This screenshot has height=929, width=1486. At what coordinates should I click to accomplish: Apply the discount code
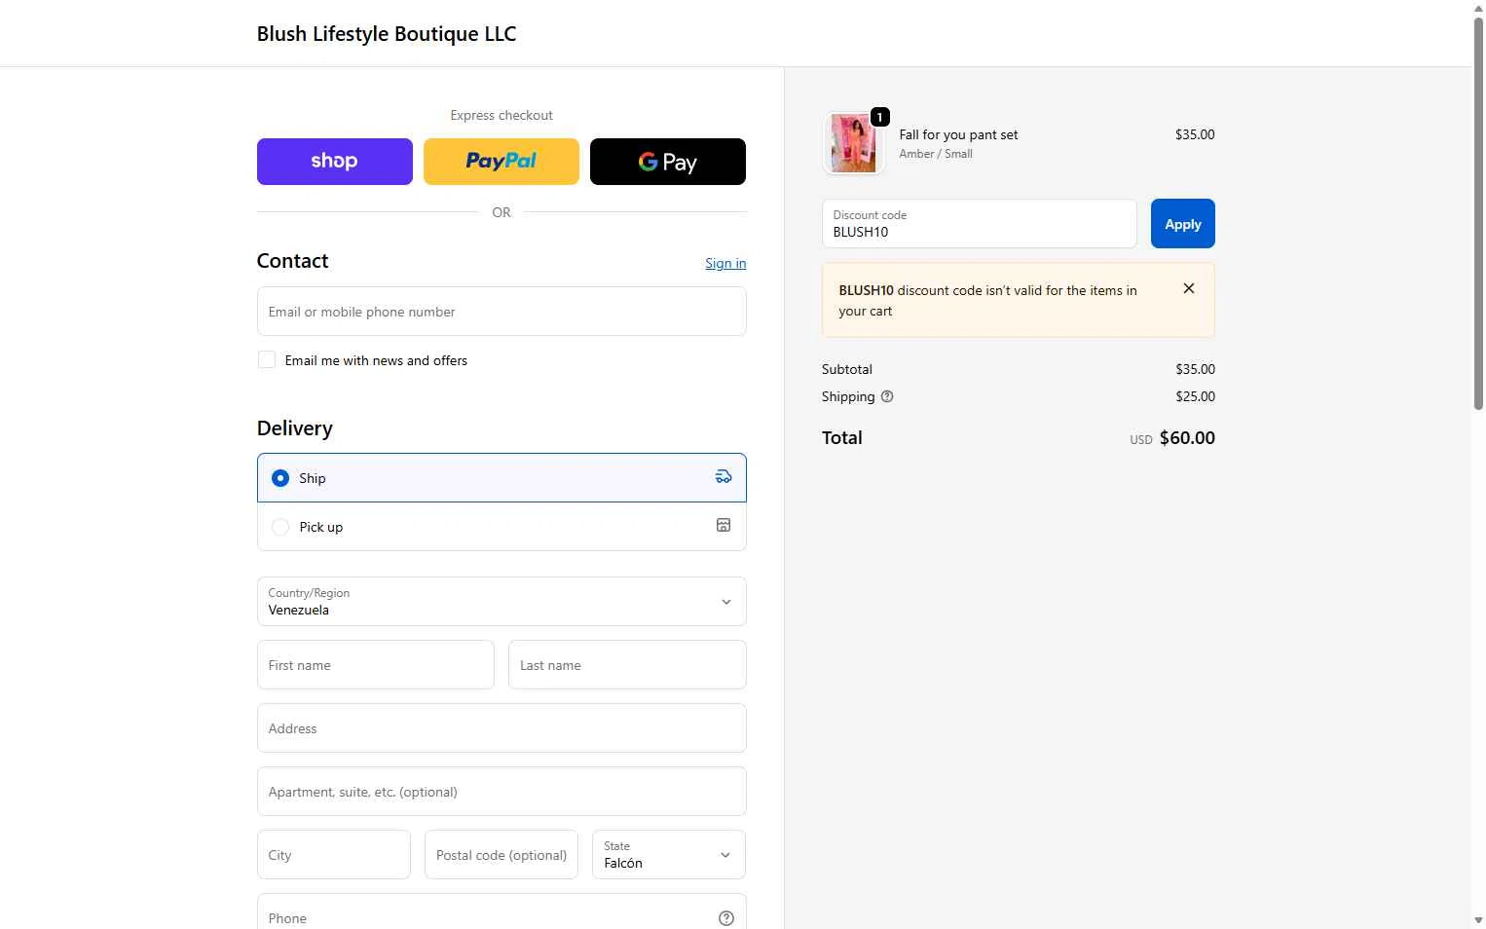[x=1183, y=224]
